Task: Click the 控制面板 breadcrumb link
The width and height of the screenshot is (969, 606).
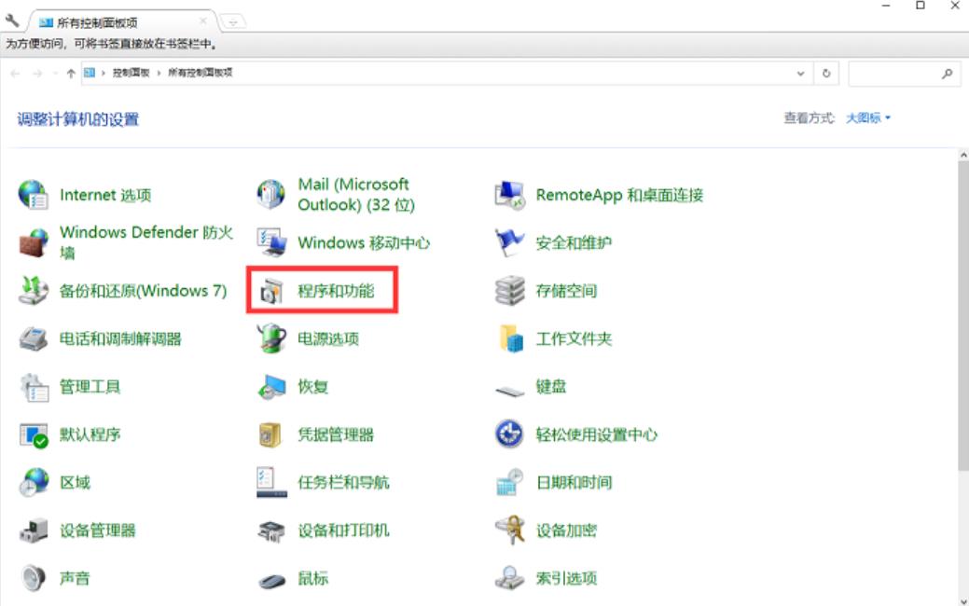Action: click(131, 73)
